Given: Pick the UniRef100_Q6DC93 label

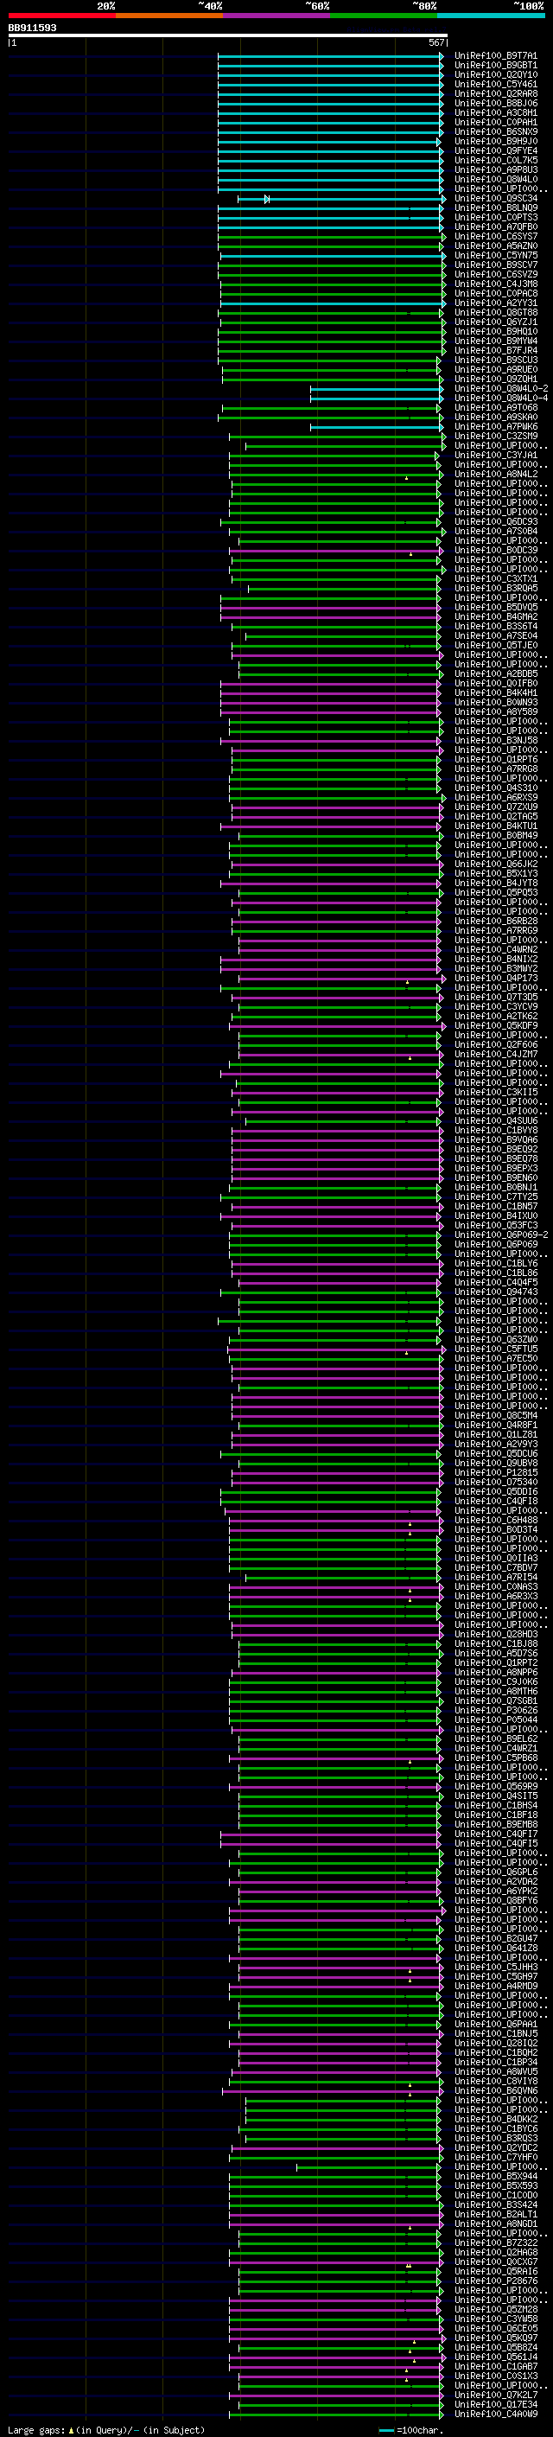Looking at the screenshot, I should [496, 521].
